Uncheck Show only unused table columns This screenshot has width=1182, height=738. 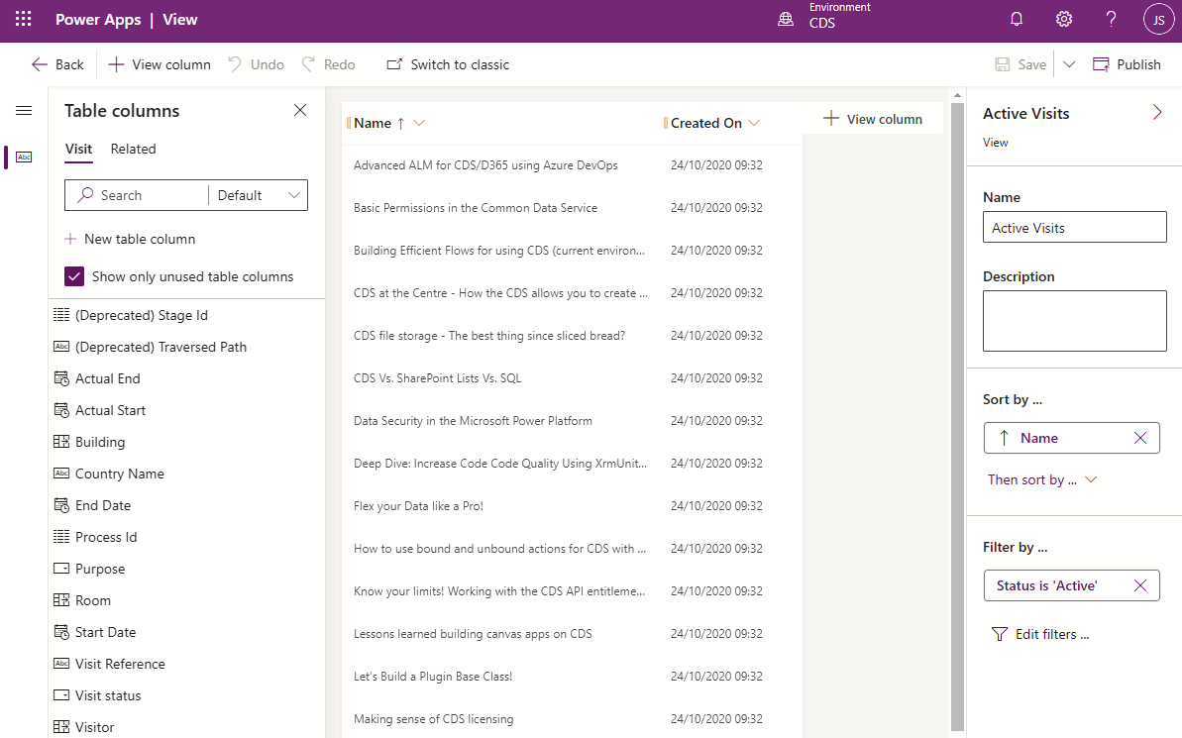tap(74, 276)
